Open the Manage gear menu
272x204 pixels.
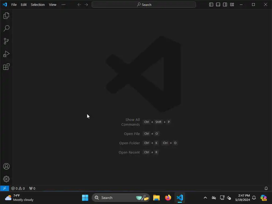[x=6, y=179]
